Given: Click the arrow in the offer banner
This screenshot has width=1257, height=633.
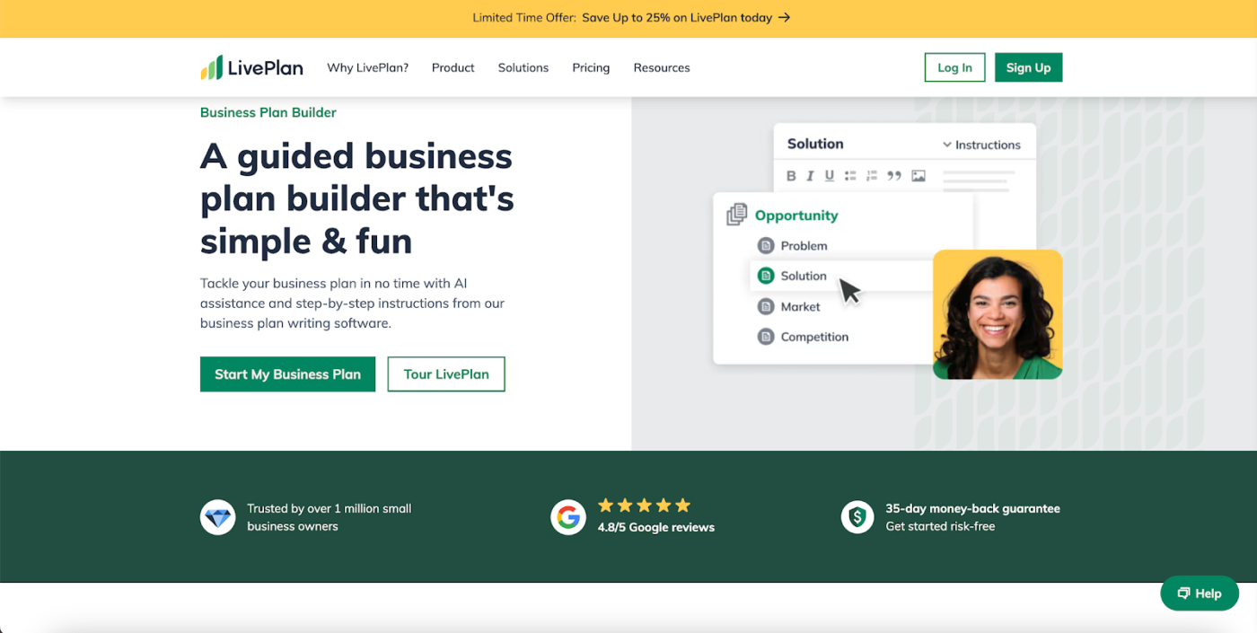Looking at the screenshot, I should click(784, 17).
